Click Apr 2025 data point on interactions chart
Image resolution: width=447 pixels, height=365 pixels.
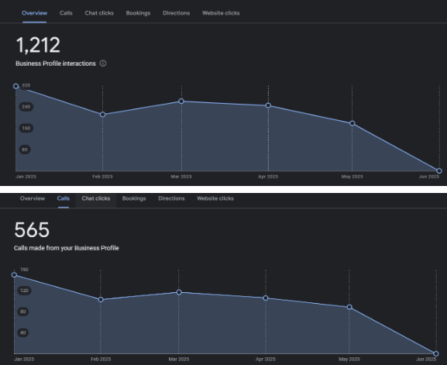[x=268, y=105]
